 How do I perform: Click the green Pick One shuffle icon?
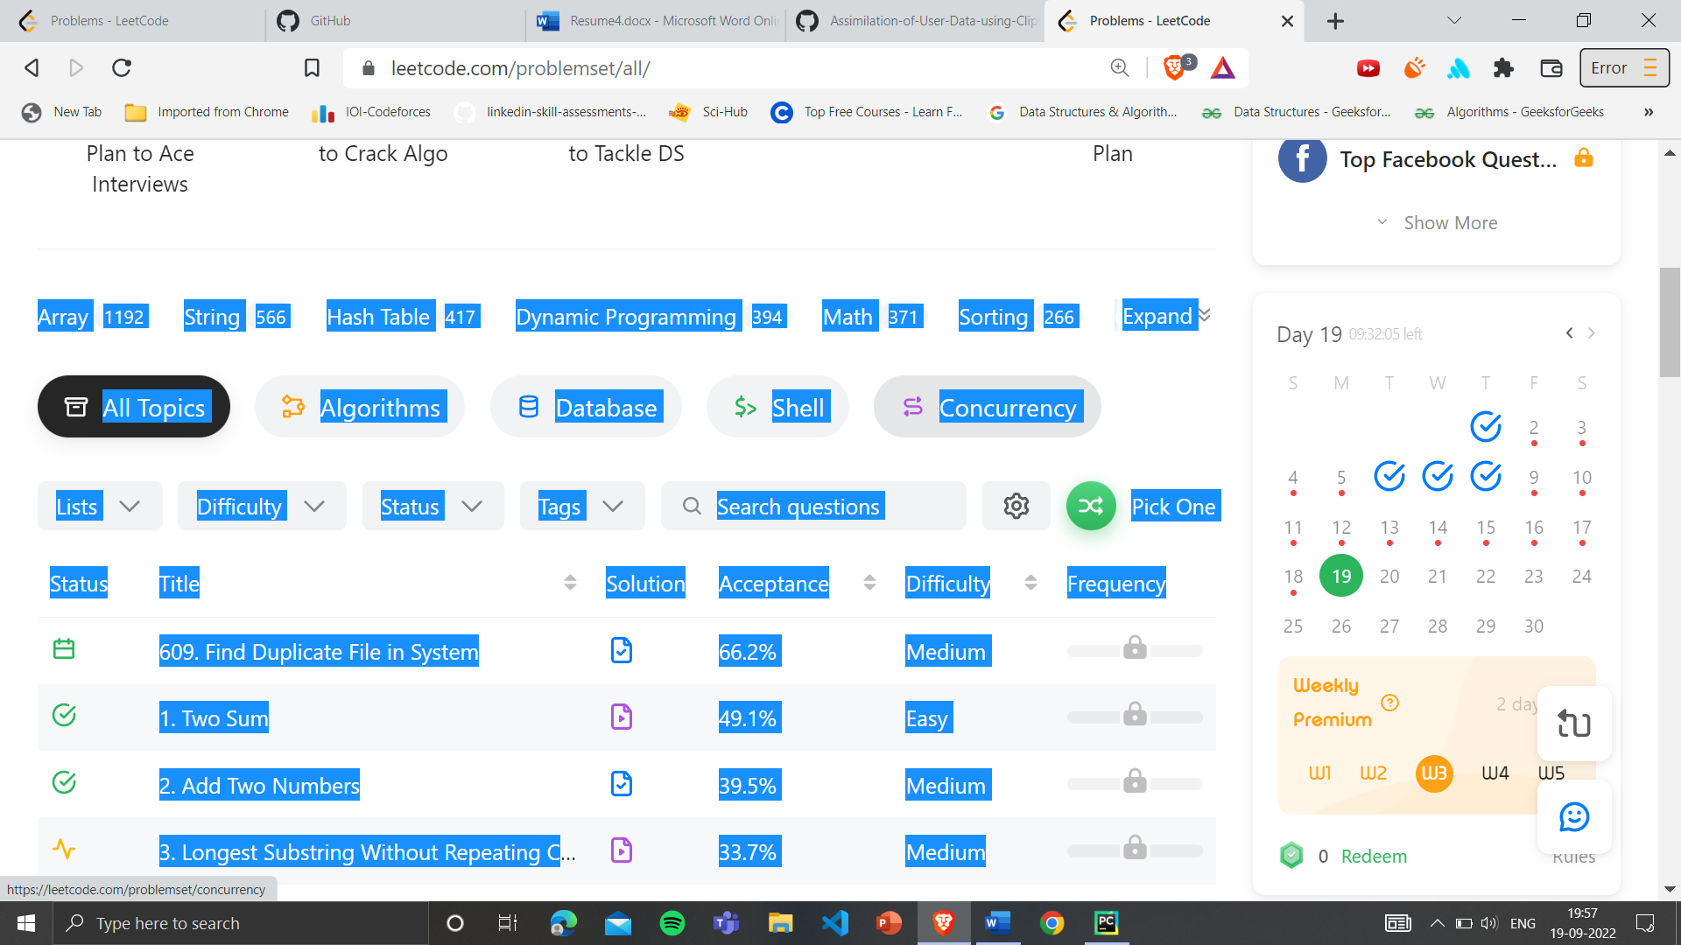point(1090,506)
